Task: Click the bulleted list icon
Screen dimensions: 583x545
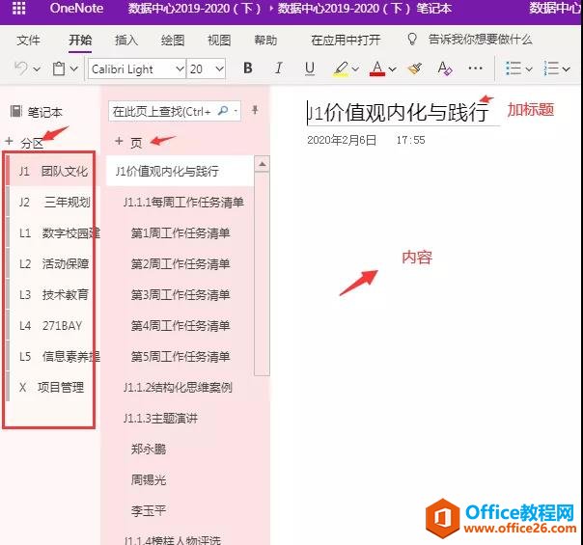Action: click(514, 68)
